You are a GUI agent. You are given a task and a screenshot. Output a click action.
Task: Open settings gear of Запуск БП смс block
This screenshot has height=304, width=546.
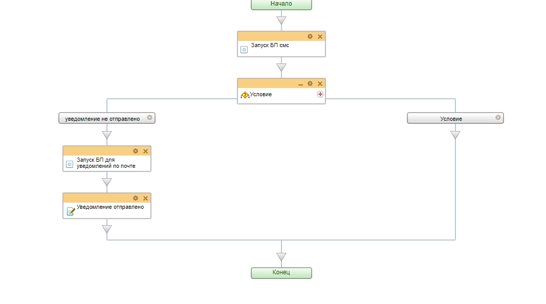[x=310, y=36]
